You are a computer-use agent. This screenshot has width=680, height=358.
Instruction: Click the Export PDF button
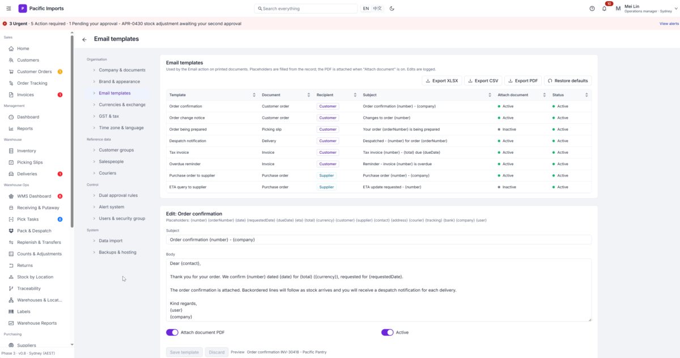click(523, 81)
